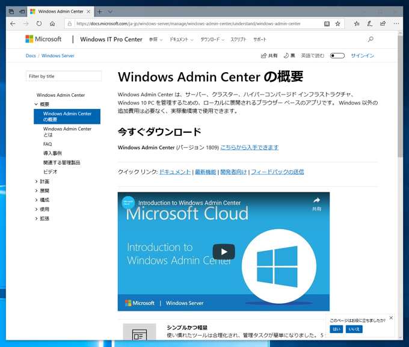The width and height of the screenshot is (409, 347).
Task: Click the vertical scrollbar thumb
Action: pyautogui.click(x=400, y=97)
